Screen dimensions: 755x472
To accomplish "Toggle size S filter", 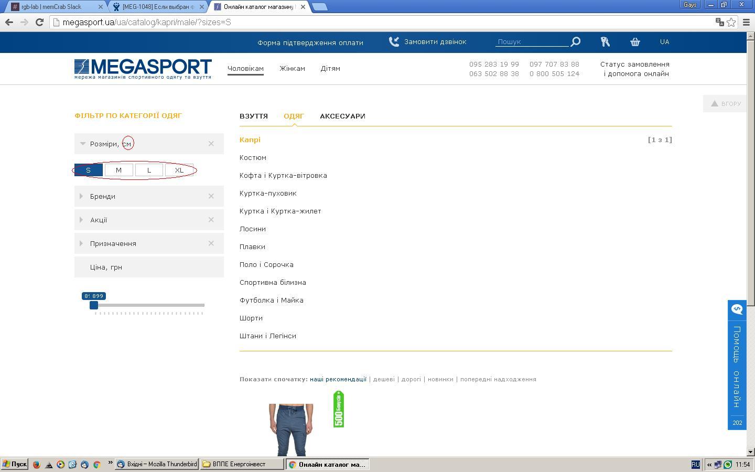I will tap(88, 170).
